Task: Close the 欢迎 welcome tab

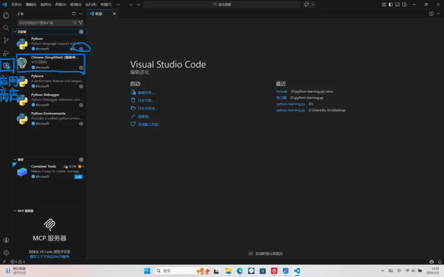Action: 114,14
